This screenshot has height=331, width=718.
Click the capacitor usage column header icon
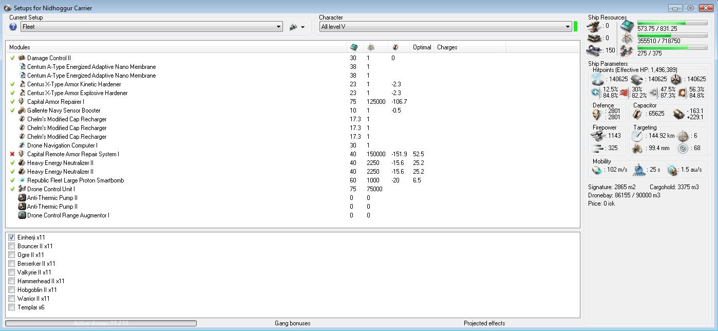tap(395, 47)
